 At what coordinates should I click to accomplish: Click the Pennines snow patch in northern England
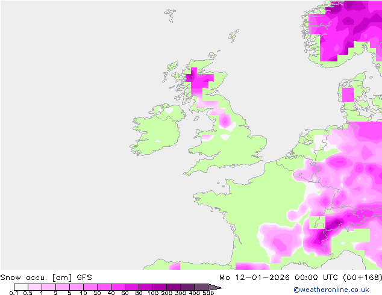(x=225, y=120)
